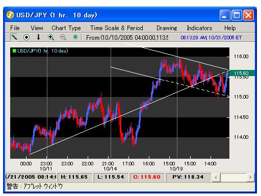
Task: Click the 10/11 date axis label
Action: point(46,169)
